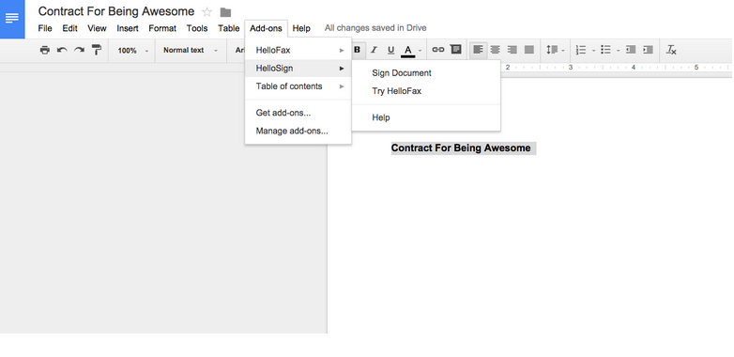Select center align
The width and height of the screenshot is (734, 357).
496,50
